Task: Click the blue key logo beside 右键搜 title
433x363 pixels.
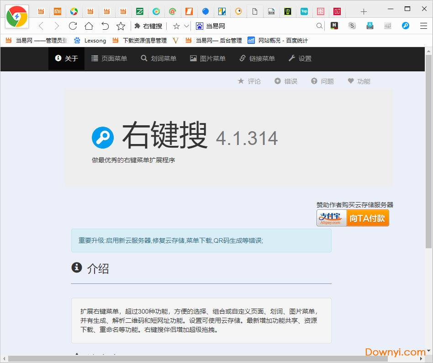Action: tap(103, 137)
